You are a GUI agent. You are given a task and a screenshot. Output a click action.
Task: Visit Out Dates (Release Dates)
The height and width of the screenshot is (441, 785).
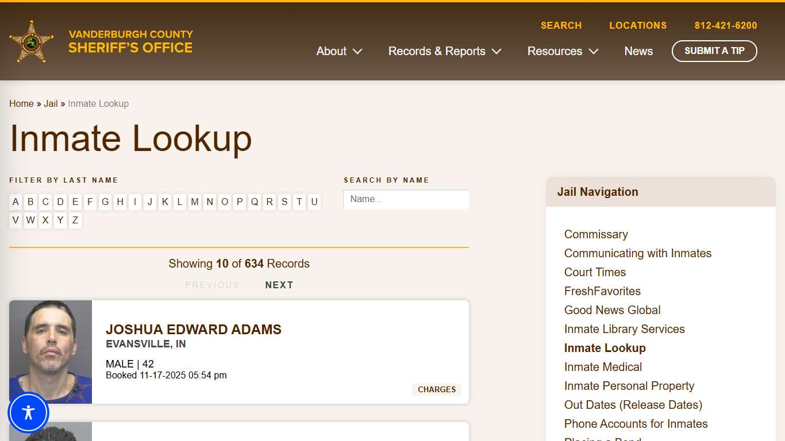tap(633, 405)
